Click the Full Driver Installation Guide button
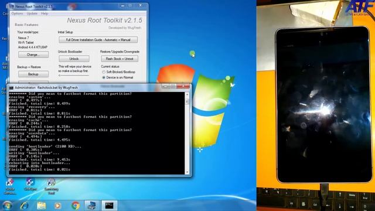Viewport: 375px width, 211px height. pyautogui.click(x=98, y=40)
